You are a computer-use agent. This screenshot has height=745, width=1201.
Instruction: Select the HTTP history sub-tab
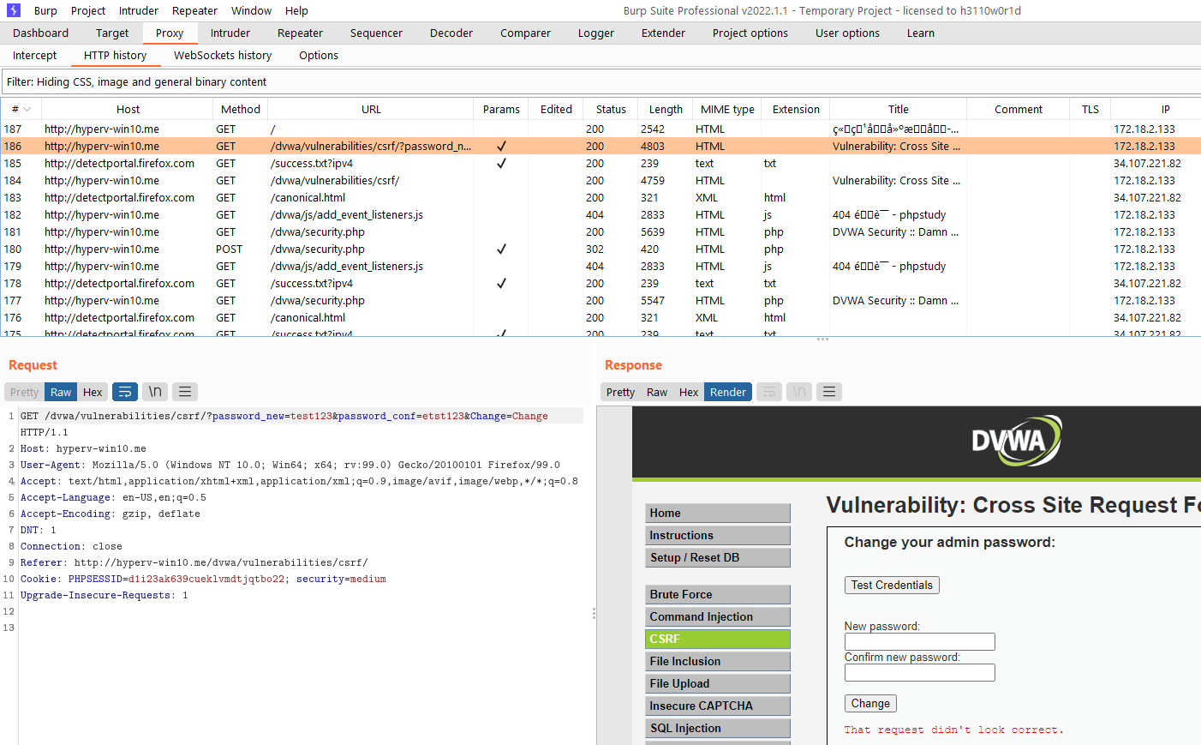(115, 55)
